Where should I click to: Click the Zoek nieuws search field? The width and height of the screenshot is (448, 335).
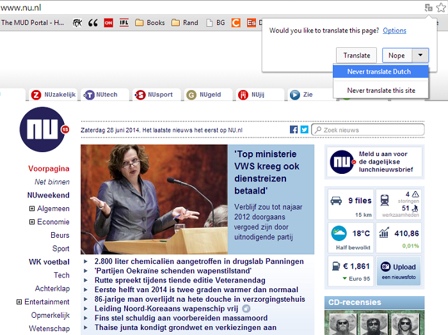coord(371,130)
